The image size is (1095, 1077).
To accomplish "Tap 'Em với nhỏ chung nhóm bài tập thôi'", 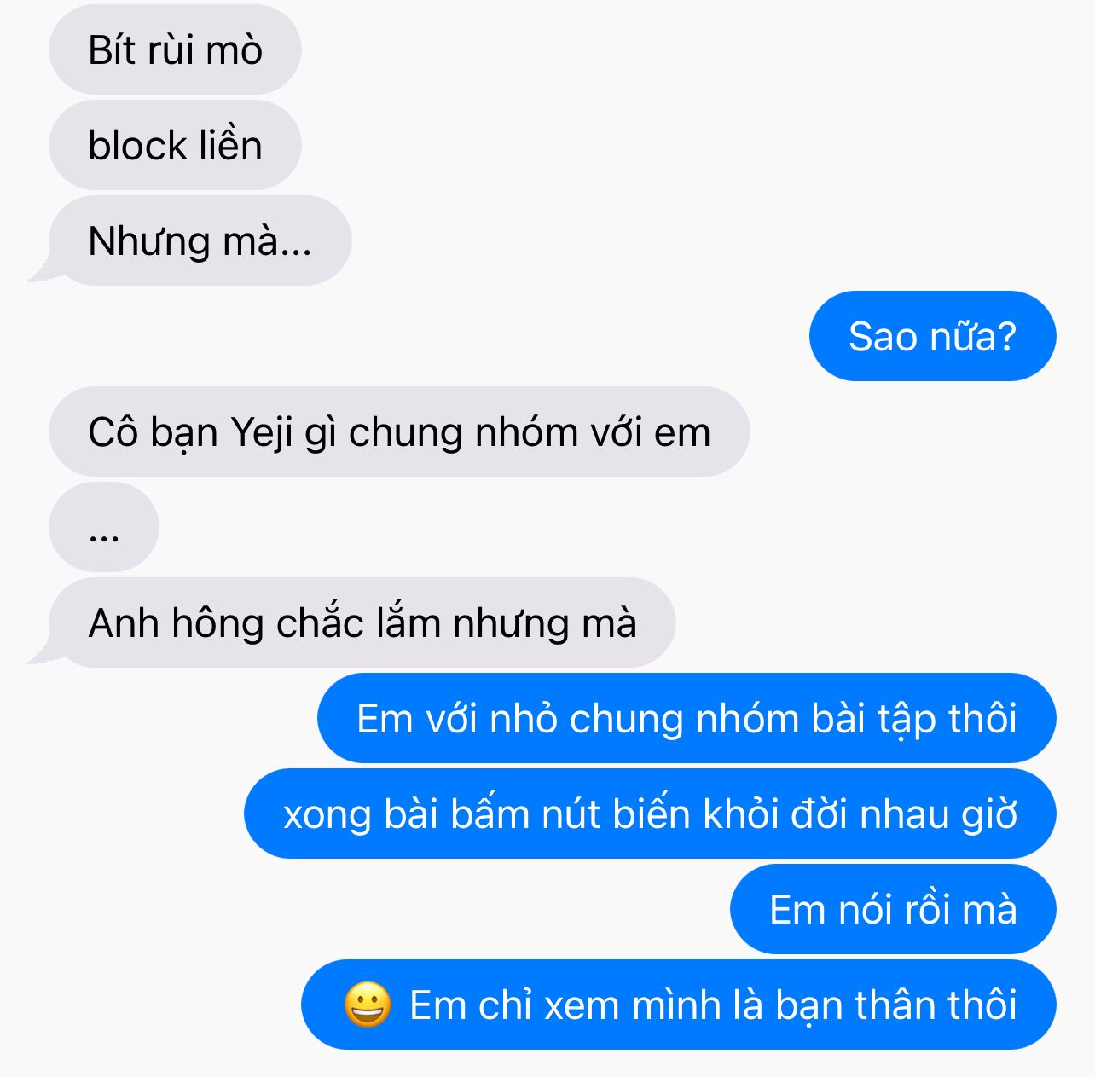I will coord(687,718).
